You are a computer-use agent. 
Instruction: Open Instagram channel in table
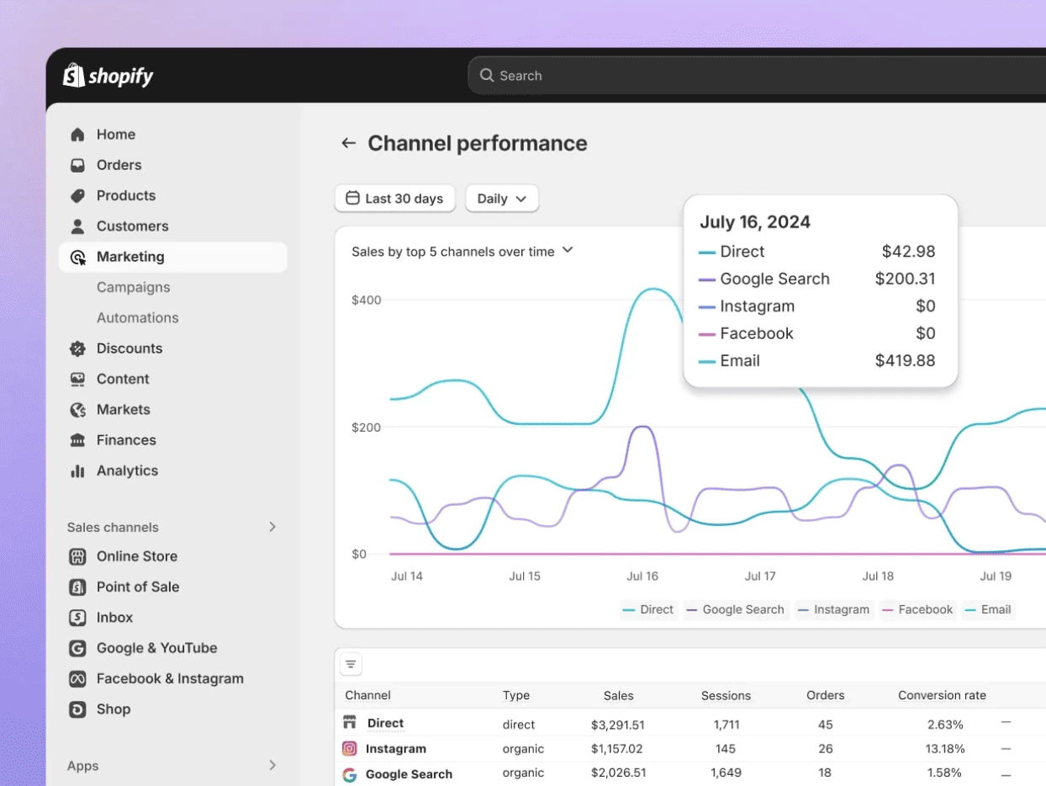(x=395, y=749)
